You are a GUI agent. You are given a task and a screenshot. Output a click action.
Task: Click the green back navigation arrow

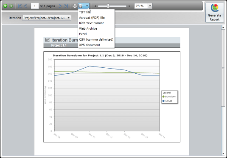(x=6, y=6)
